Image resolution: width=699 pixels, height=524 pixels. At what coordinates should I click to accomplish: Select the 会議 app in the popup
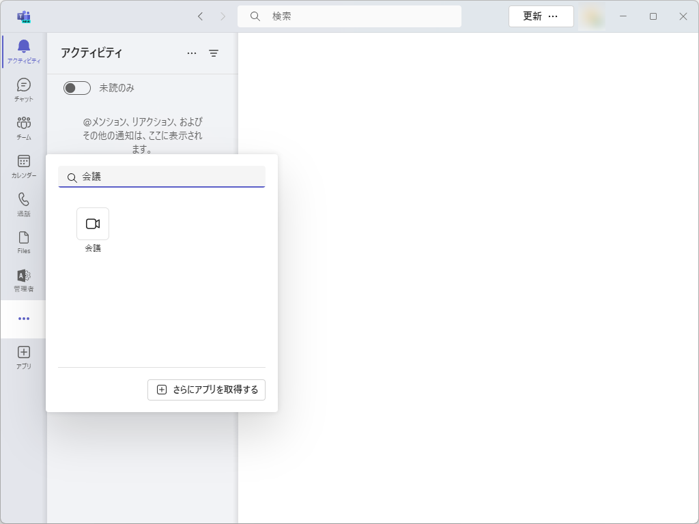pyautogui.click(x=92, y=223)
